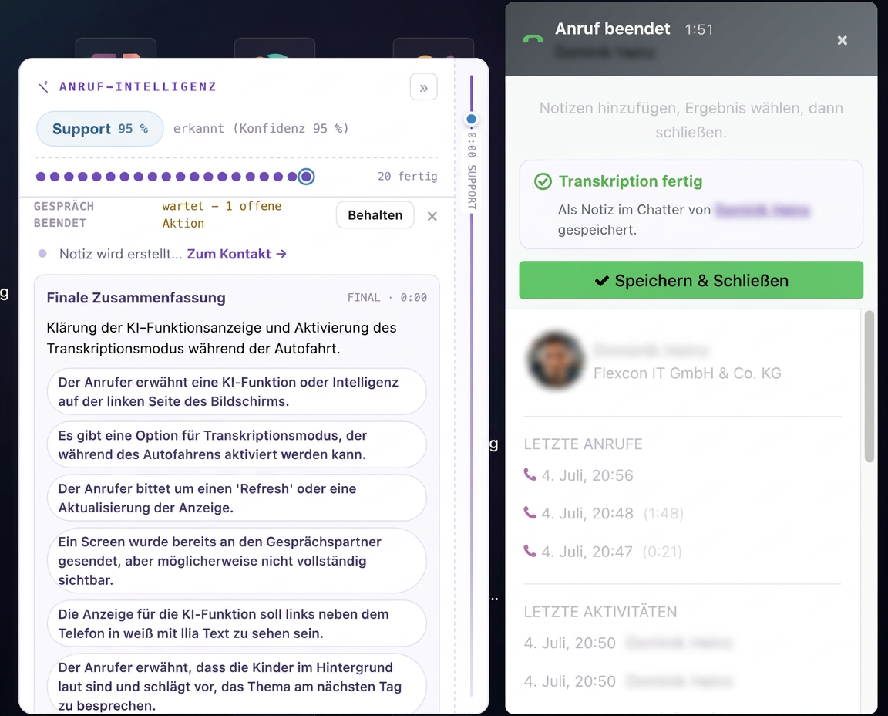Click the Letzte Aktivitäten section heading
Image resolution: width=888 pixels, height=716 pixels.
600,612
